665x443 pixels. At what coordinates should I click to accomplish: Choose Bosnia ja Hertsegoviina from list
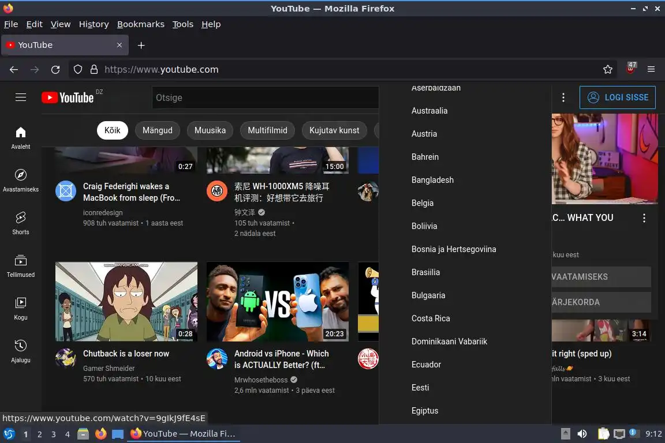tap(465, 249)
